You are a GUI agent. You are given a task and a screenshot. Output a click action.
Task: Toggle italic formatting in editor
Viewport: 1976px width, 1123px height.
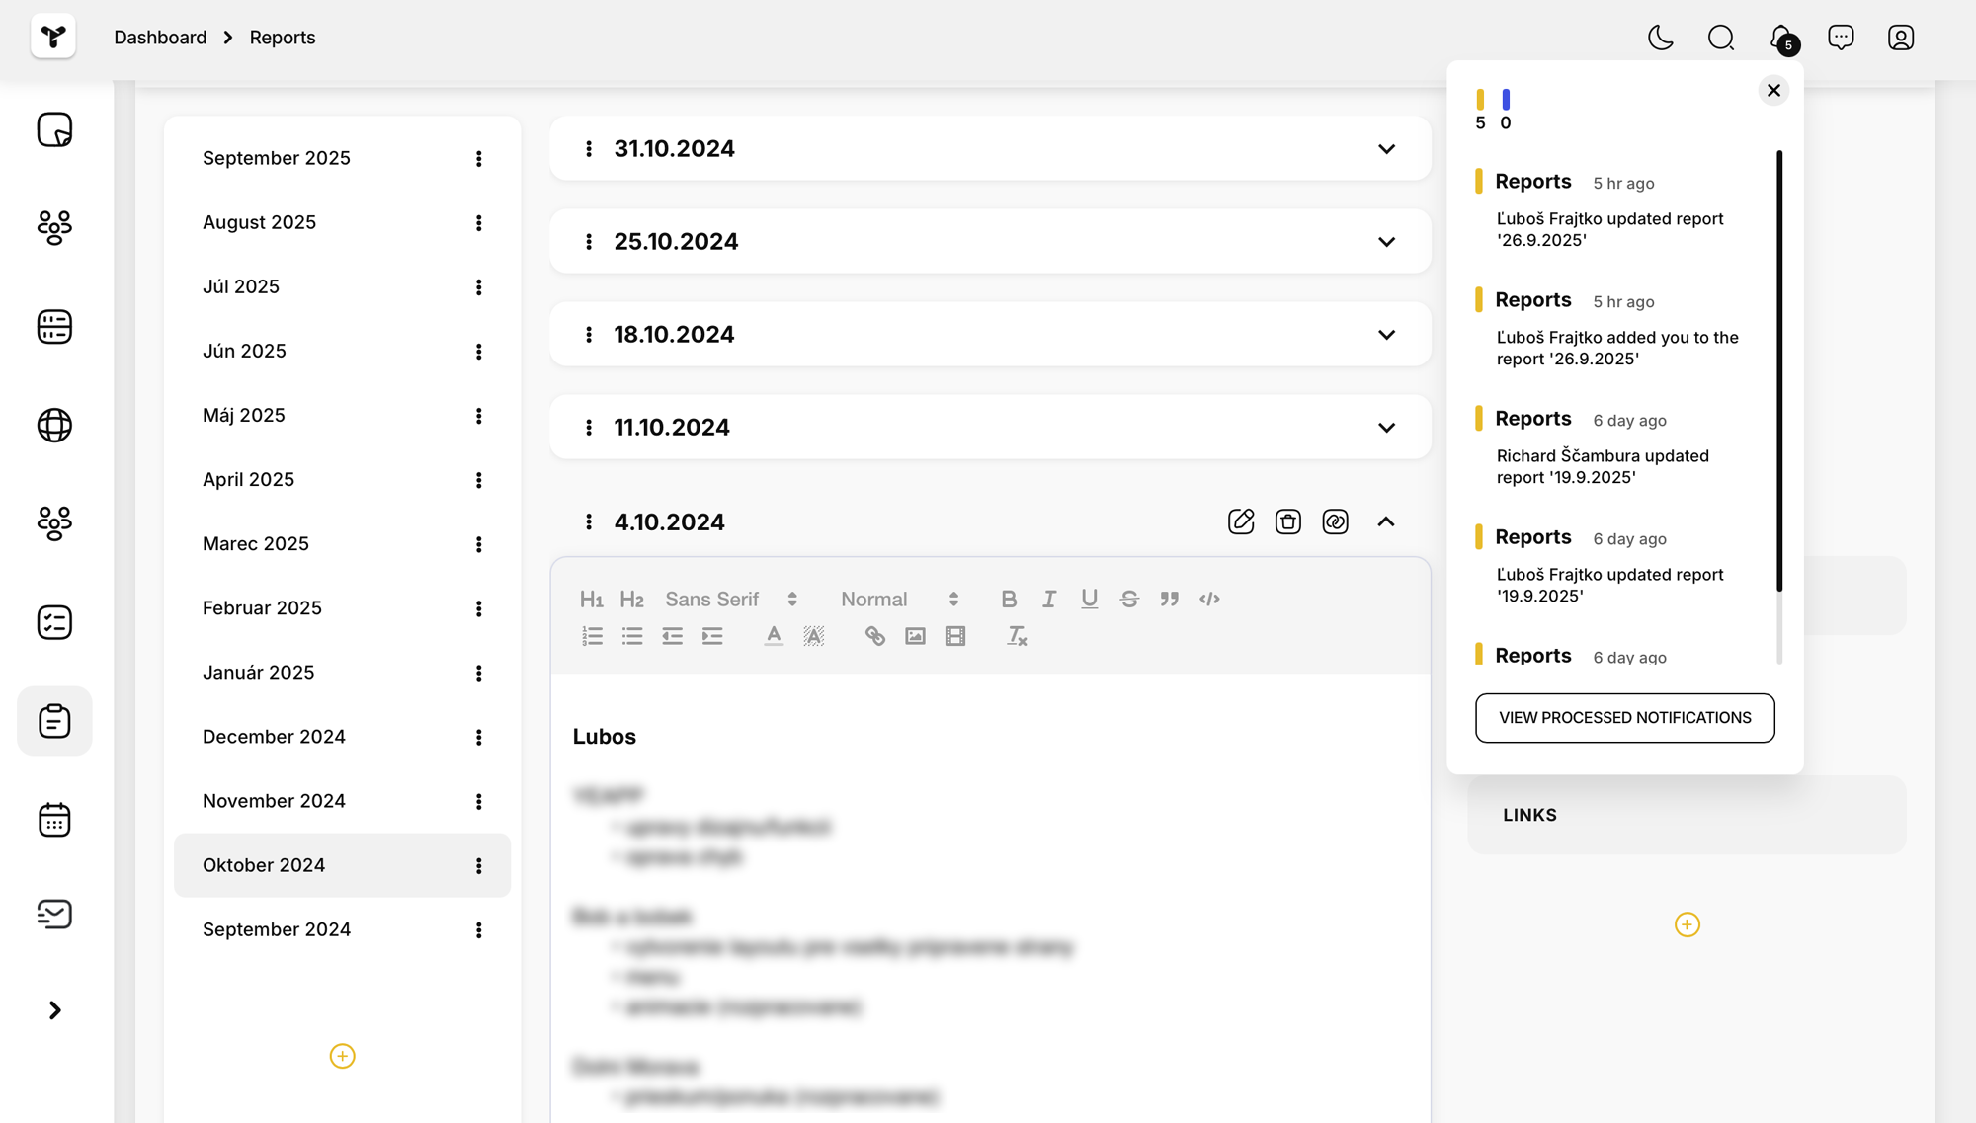point(1049,599)
